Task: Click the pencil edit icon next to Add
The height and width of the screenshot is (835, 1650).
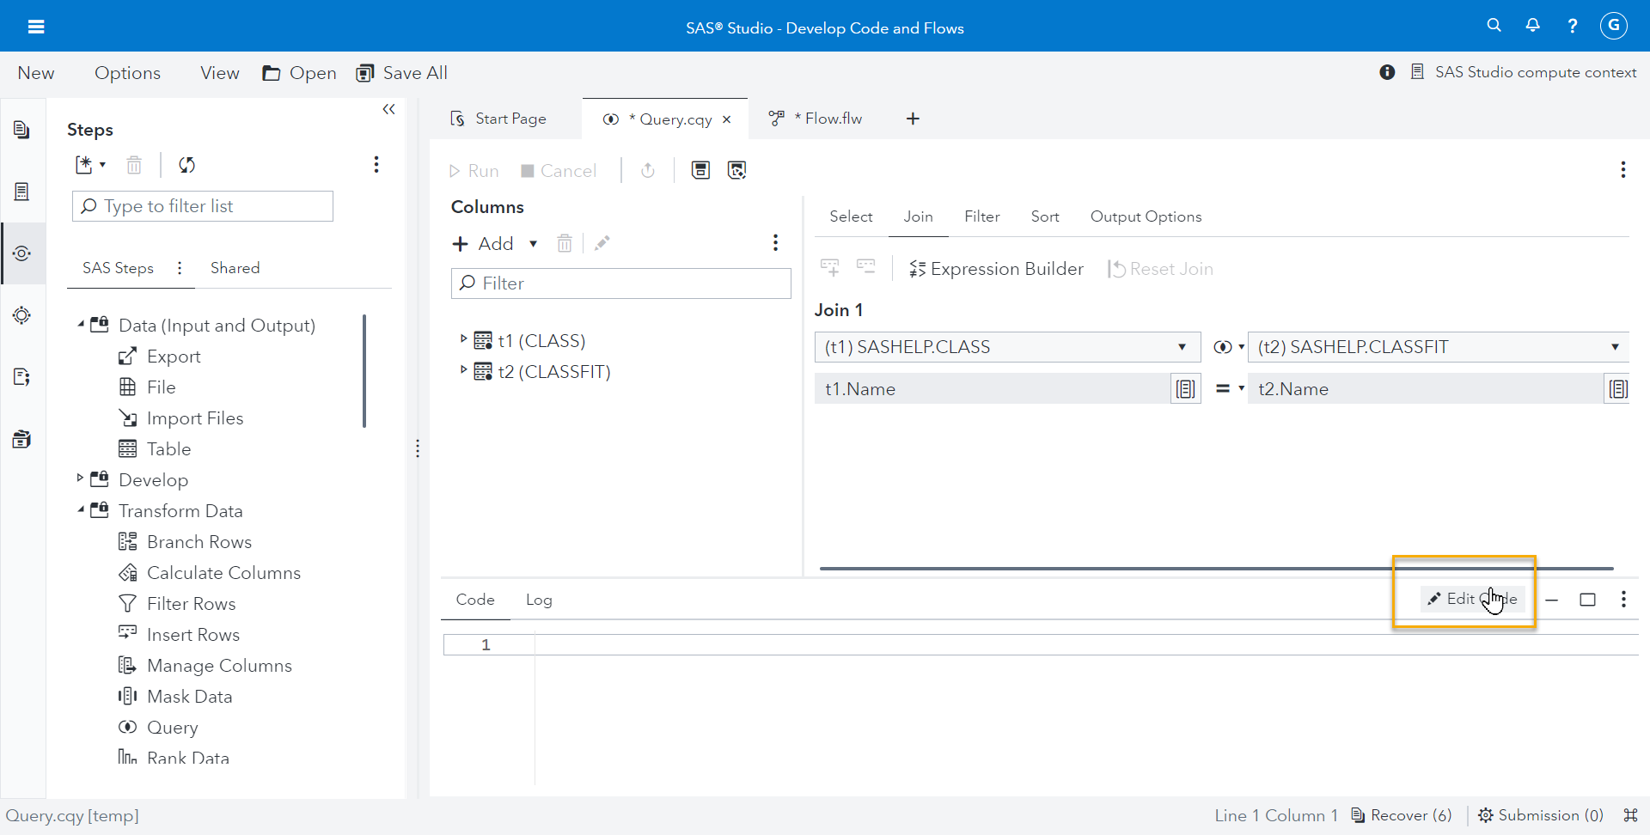Action: coord(602,243)
